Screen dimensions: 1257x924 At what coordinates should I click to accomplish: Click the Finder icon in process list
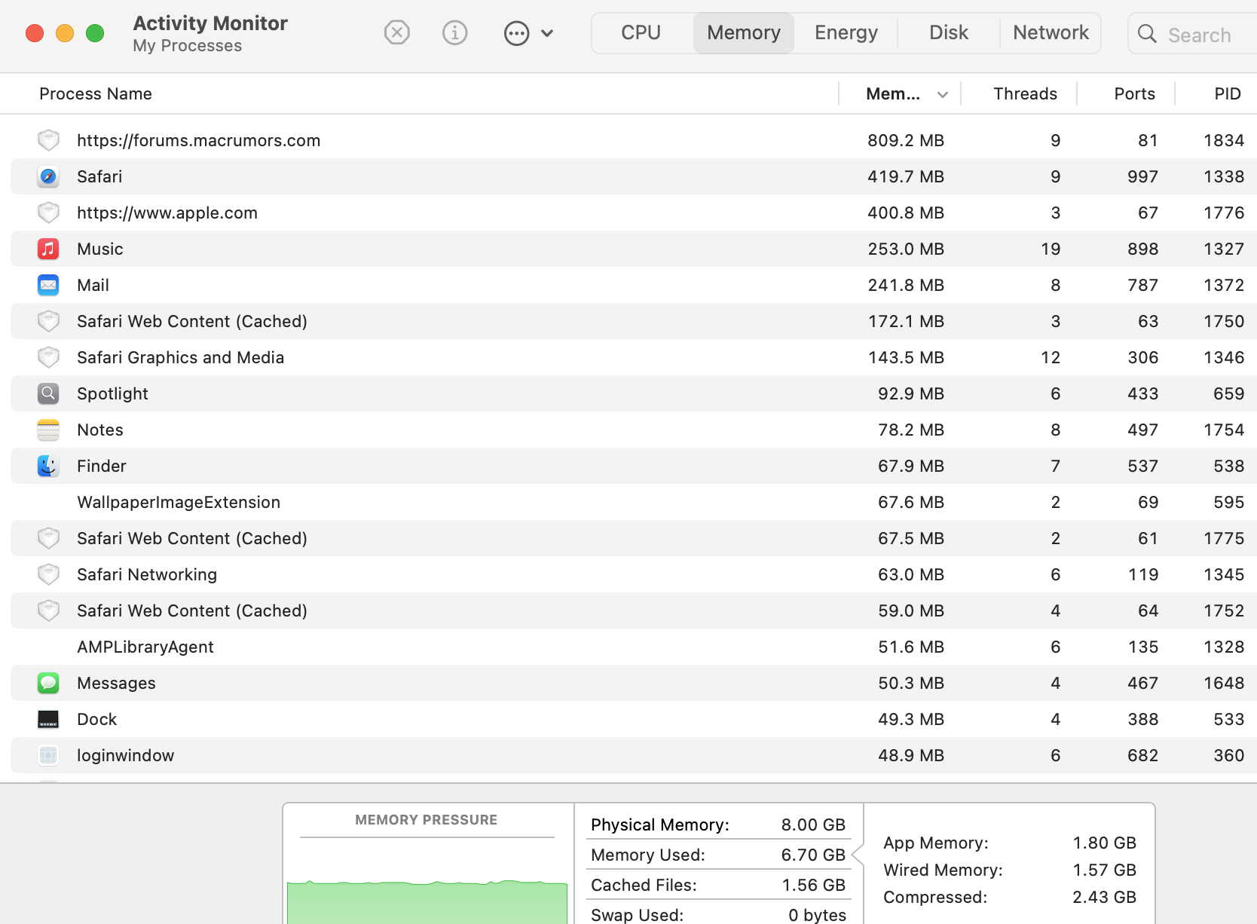[48, 466]
